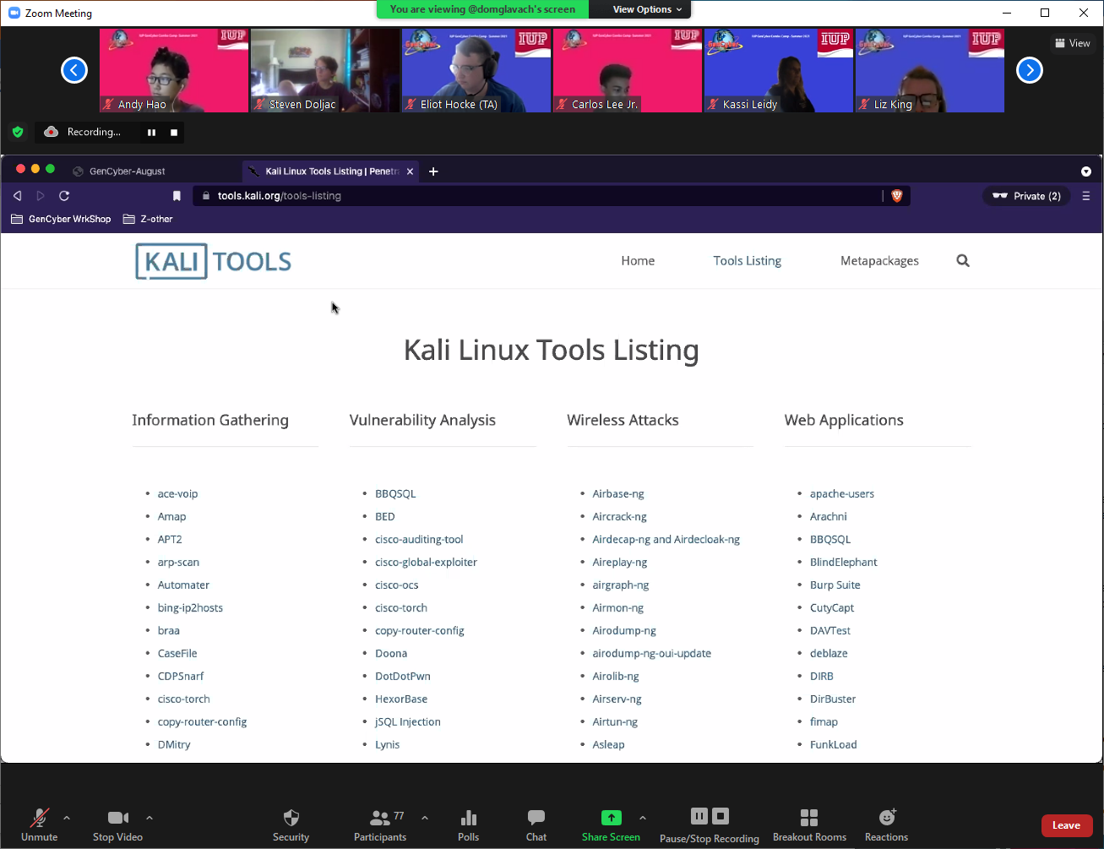Open the jSQL Injection link
Image resolution: width=1104 pixels, height=849 pixels.
pos(408,721)
